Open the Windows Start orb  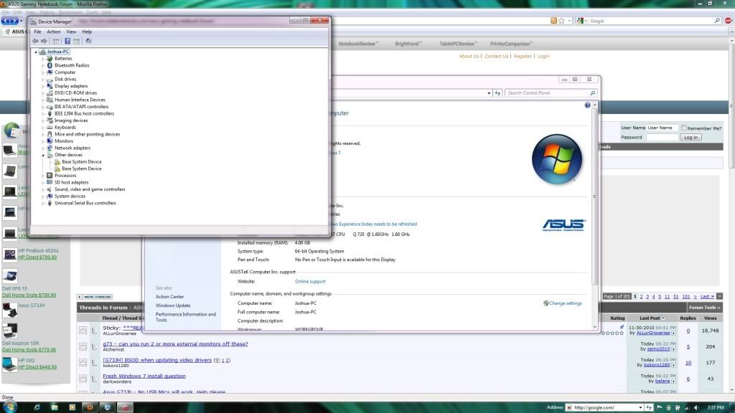[x=10, y=407]
